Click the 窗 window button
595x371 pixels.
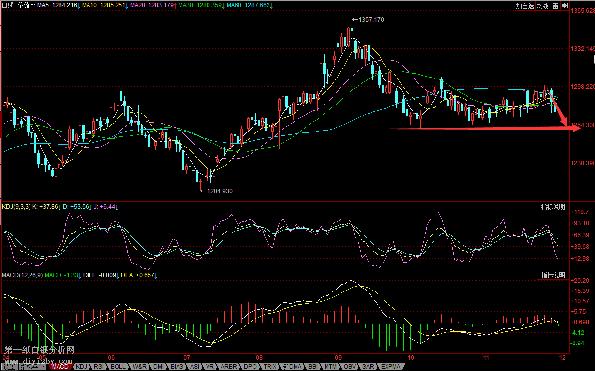tap(555, 6)
